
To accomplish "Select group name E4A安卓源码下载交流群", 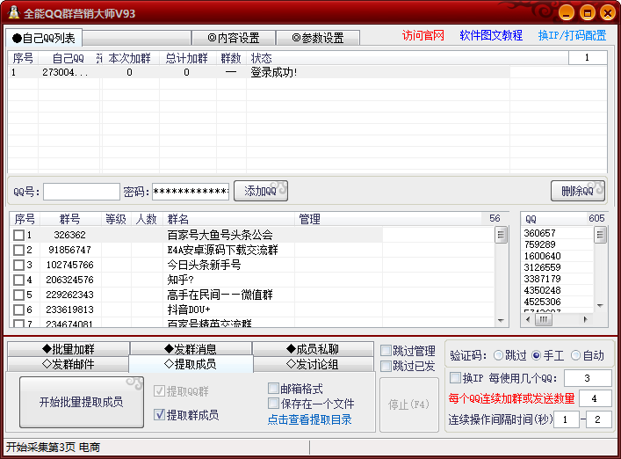I will click(222, 250).
